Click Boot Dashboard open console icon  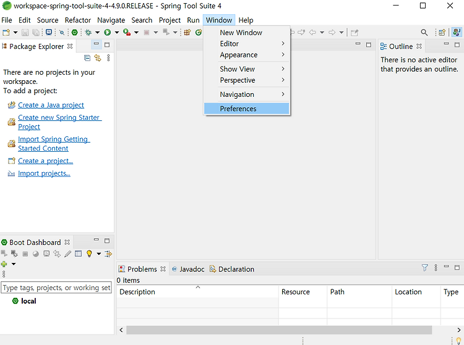[46, 254]
